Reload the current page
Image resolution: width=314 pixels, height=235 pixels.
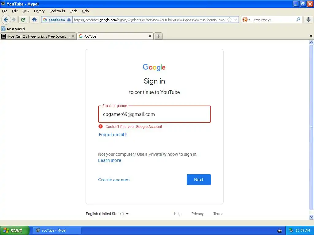tap(23, 20)
